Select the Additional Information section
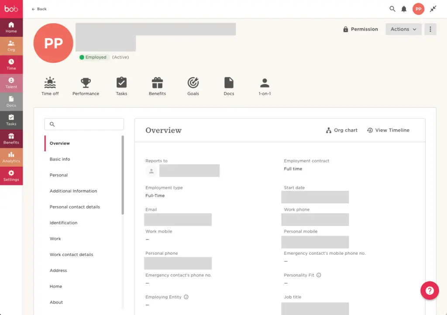Viewport: 447px width, 315px height. tap(83, 191)
